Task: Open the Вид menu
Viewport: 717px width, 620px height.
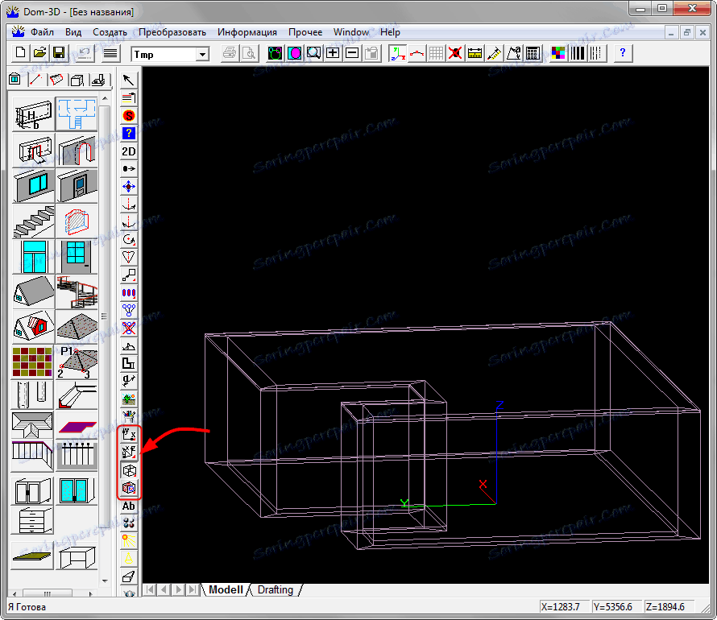Action: tap(73, 32)
